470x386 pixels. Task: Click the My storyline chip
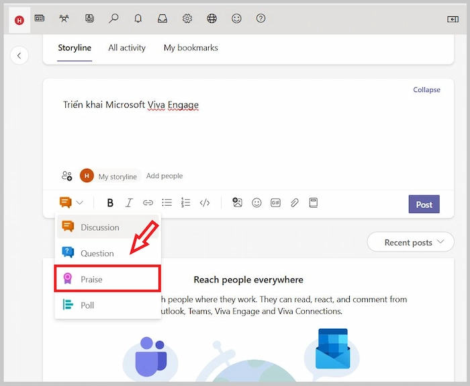(110, 176)
